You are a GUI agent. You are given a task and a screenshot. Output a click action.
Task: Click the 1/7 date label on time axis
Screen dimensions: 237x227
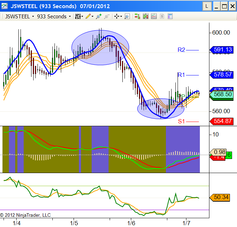coord(186,223)
